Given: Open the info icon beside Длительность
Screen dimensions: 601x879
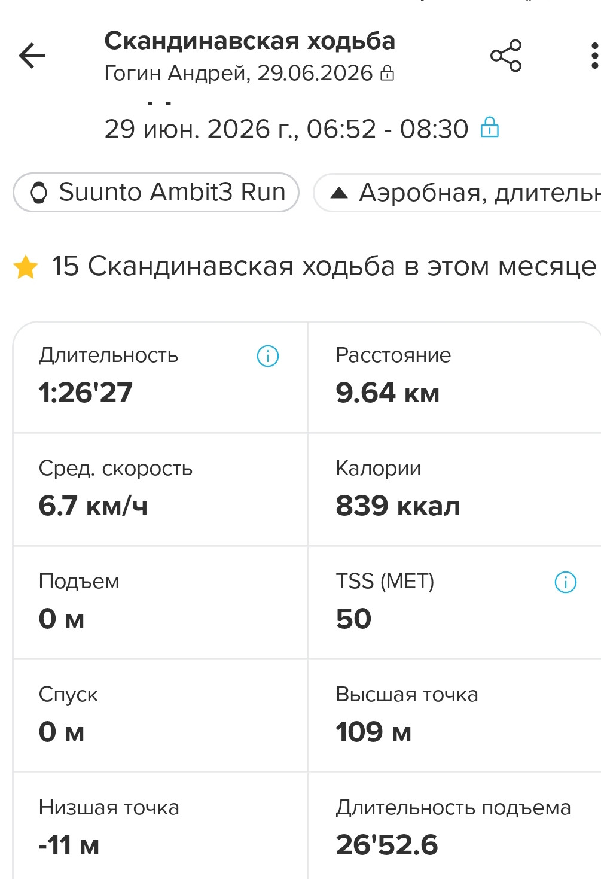Looking at the screenshot, I should click(x=267, y=356).
